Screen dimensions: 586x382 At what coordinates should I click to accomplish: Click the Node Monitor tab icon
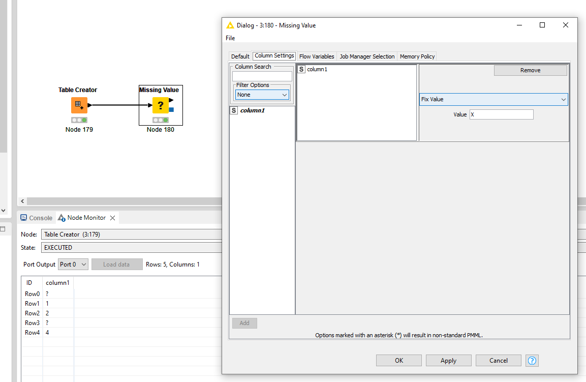61,217
